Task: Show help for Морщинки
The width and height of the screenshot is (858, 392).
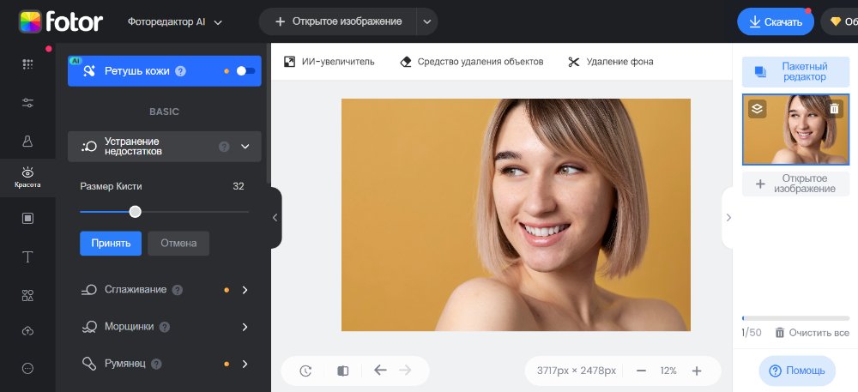Action: click(164, 327)
